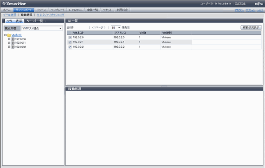Switch to ツリー表示 tab
265x168 pixels.
pos(15,21)
